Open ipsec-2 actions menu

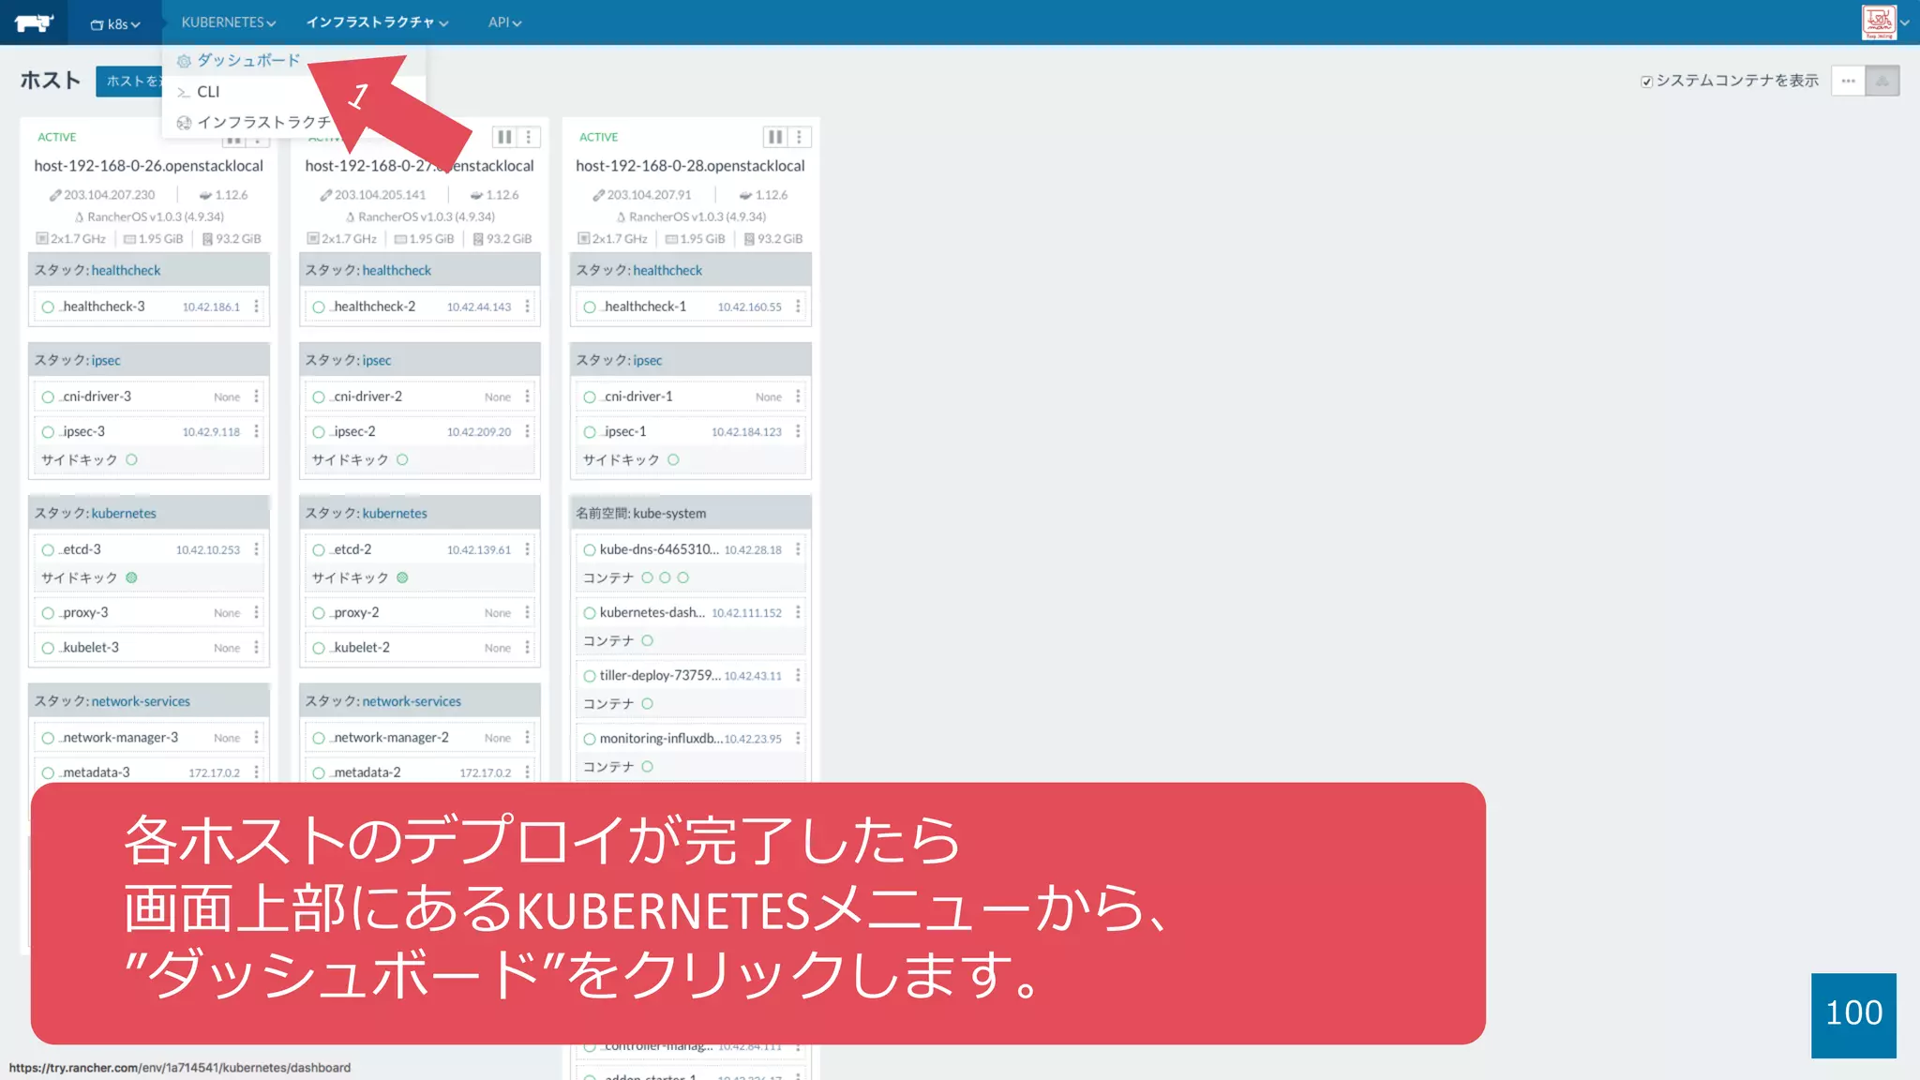coord(527,431)
